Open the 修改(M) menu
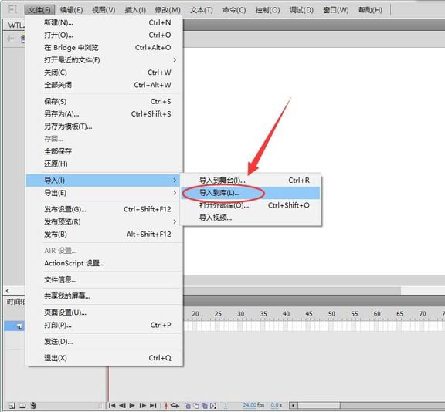 (x=168, y=10)
